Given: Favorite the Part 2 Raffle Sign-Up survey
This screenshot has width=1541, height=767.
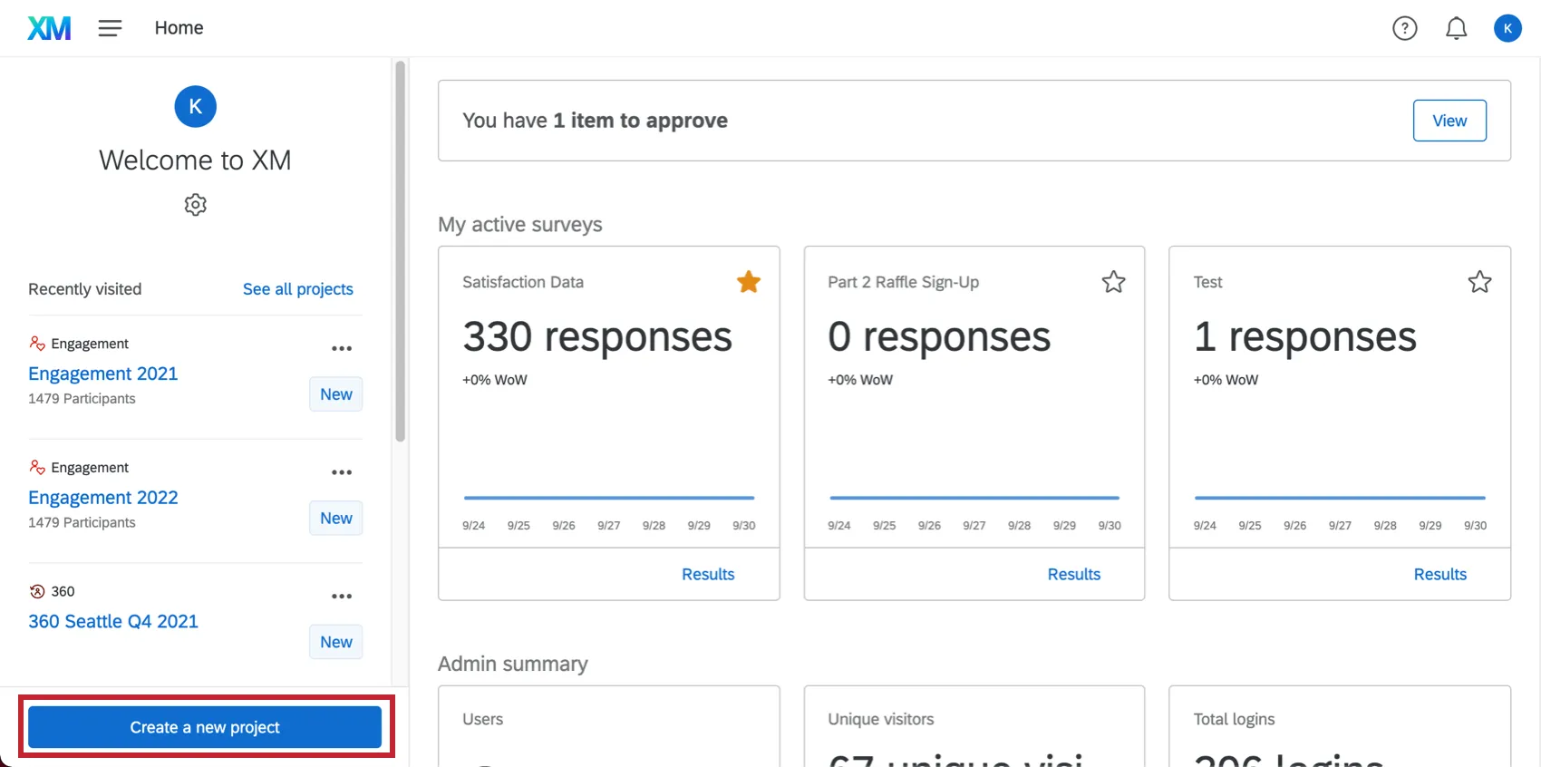Looking at the screenshot, I should [x=1113, y=282].
